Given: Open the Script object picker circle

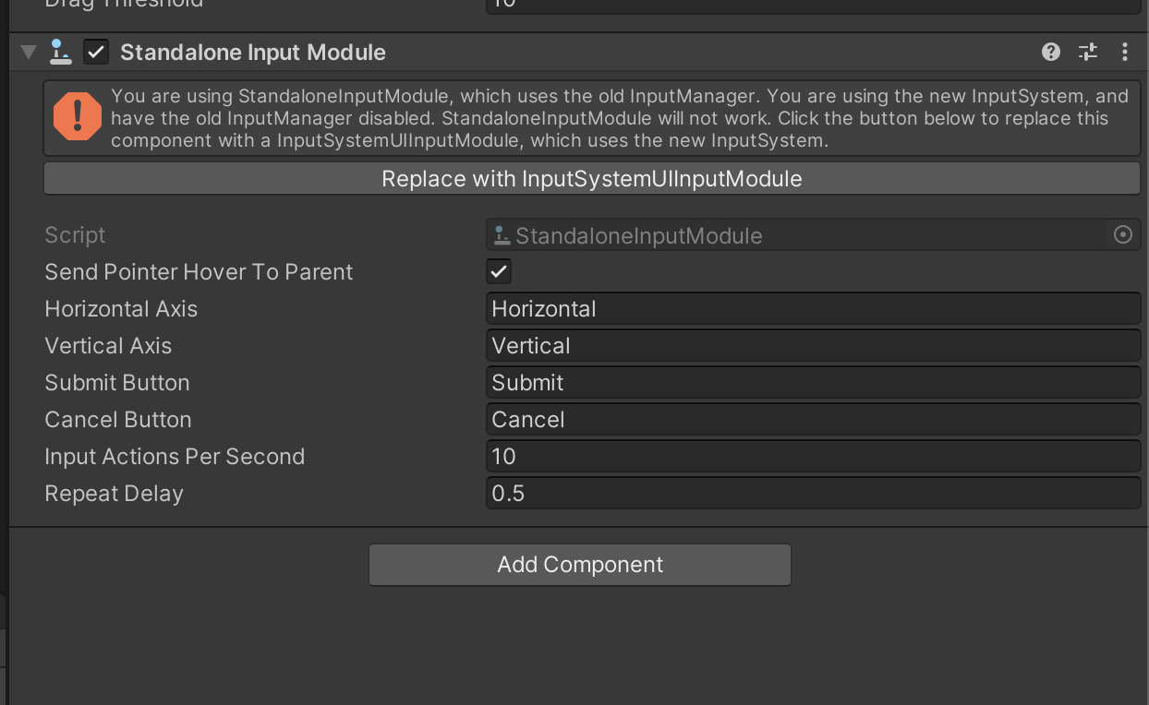Looking at the screenshot, I should [1123, 235].
